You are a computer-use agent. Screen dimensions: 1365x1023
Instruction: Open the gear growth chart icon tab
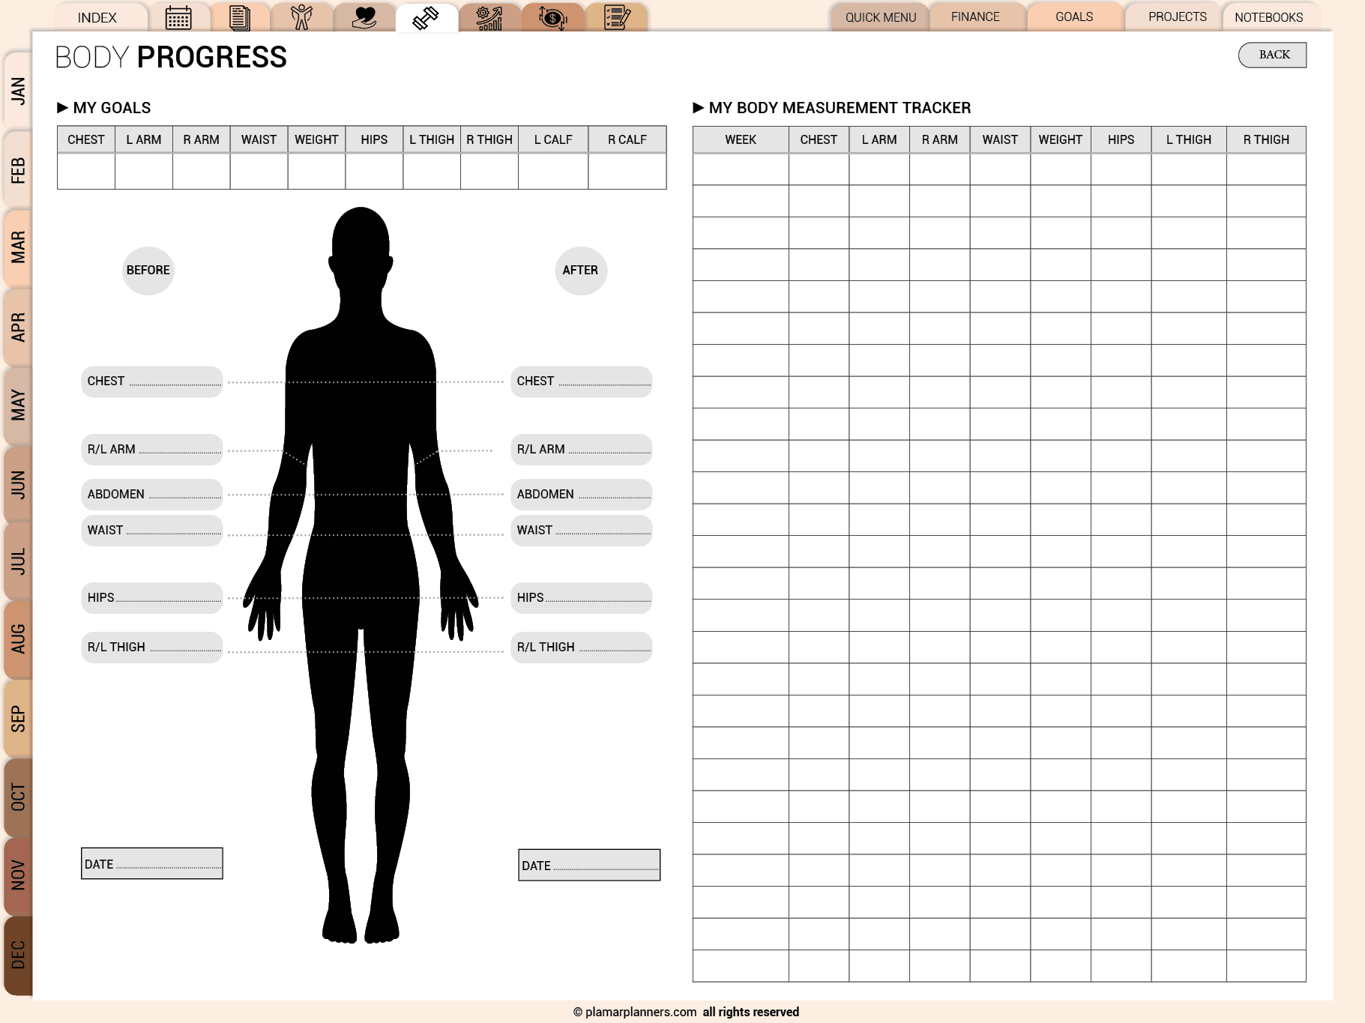click(489, 17)
